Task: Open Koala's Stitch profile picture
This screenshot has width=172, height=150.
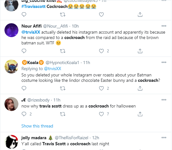Action: [x=11, y=67]
